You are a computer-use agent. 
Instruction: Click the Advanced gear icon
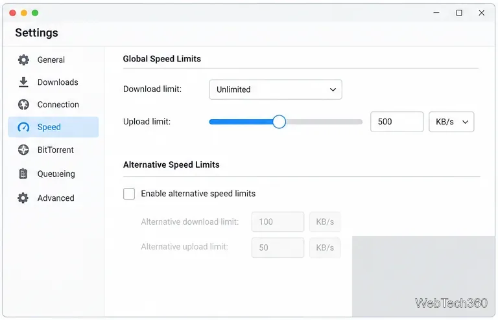pyautogui.click(x=23, y=198)
